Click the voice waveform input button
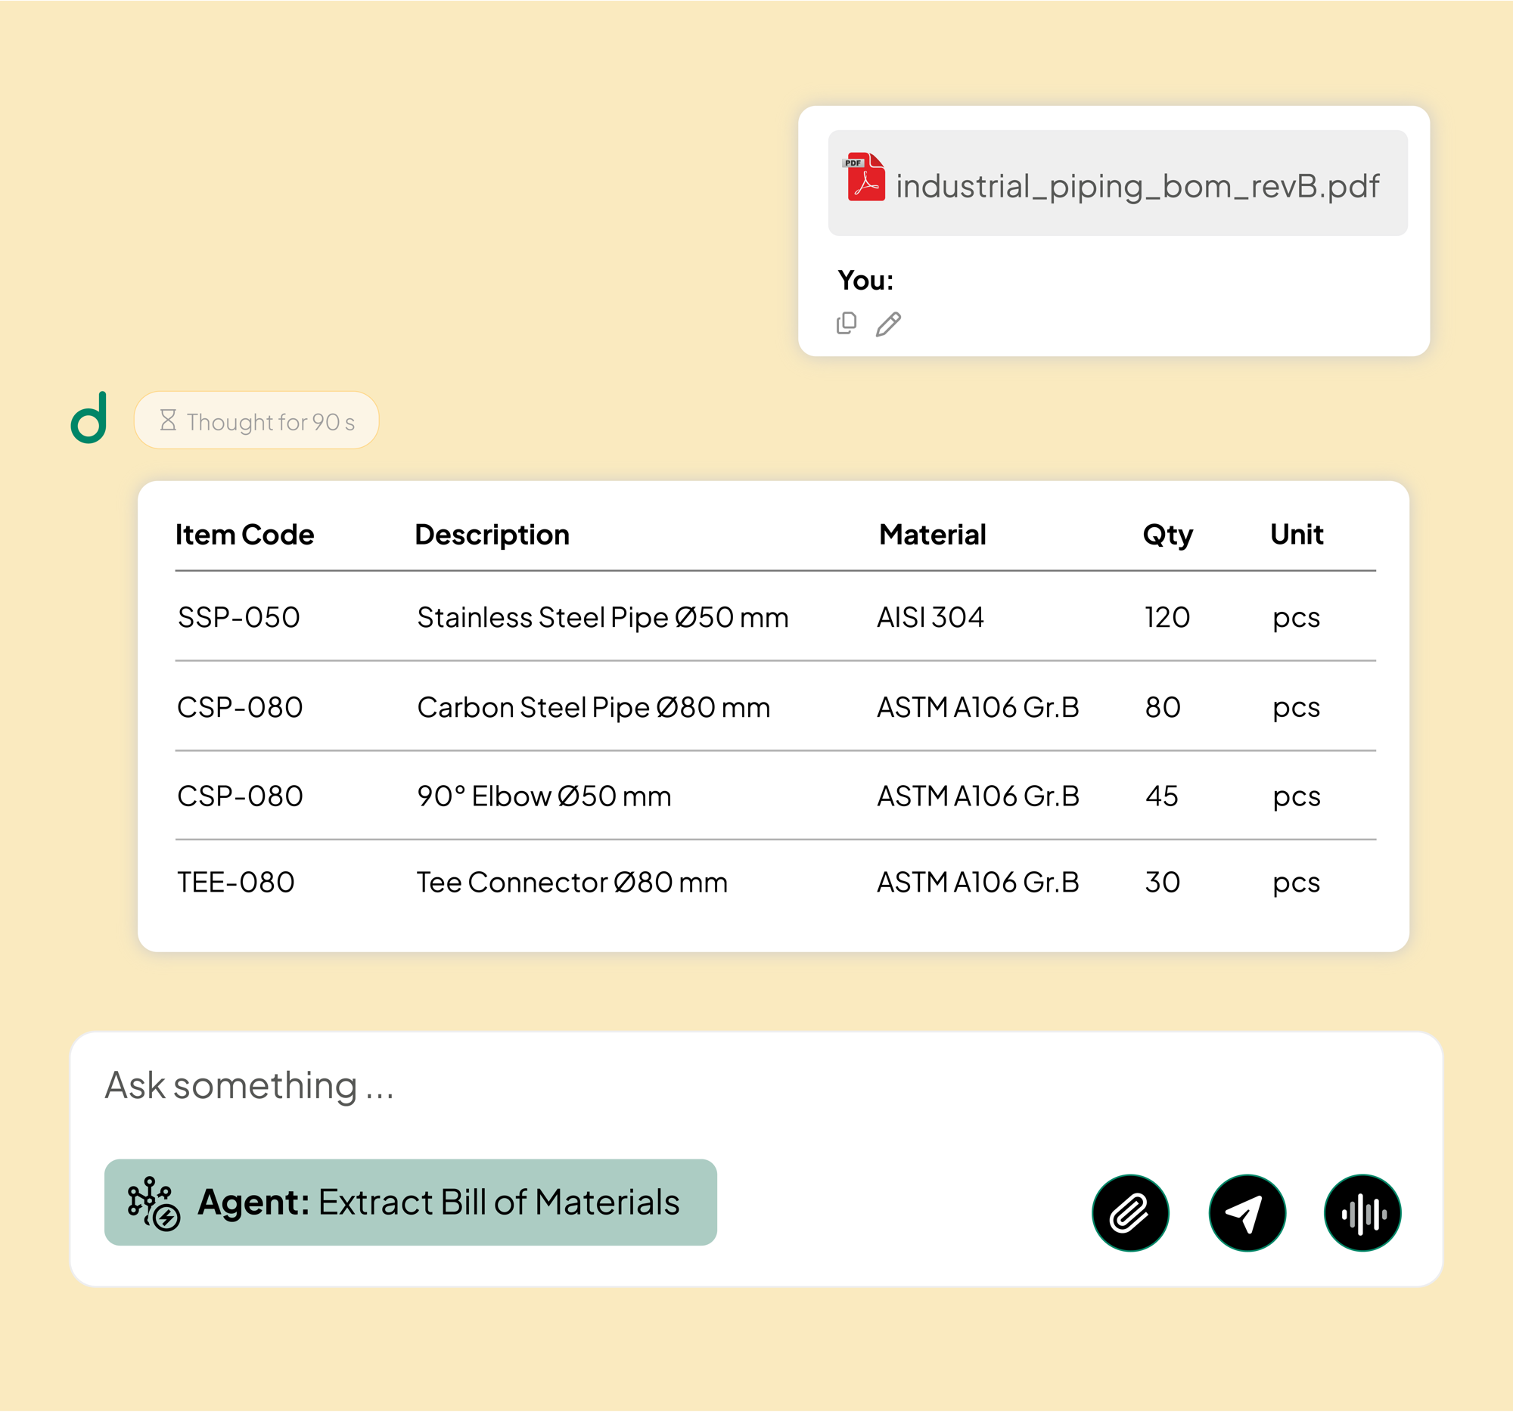 coord(1362,1212)
